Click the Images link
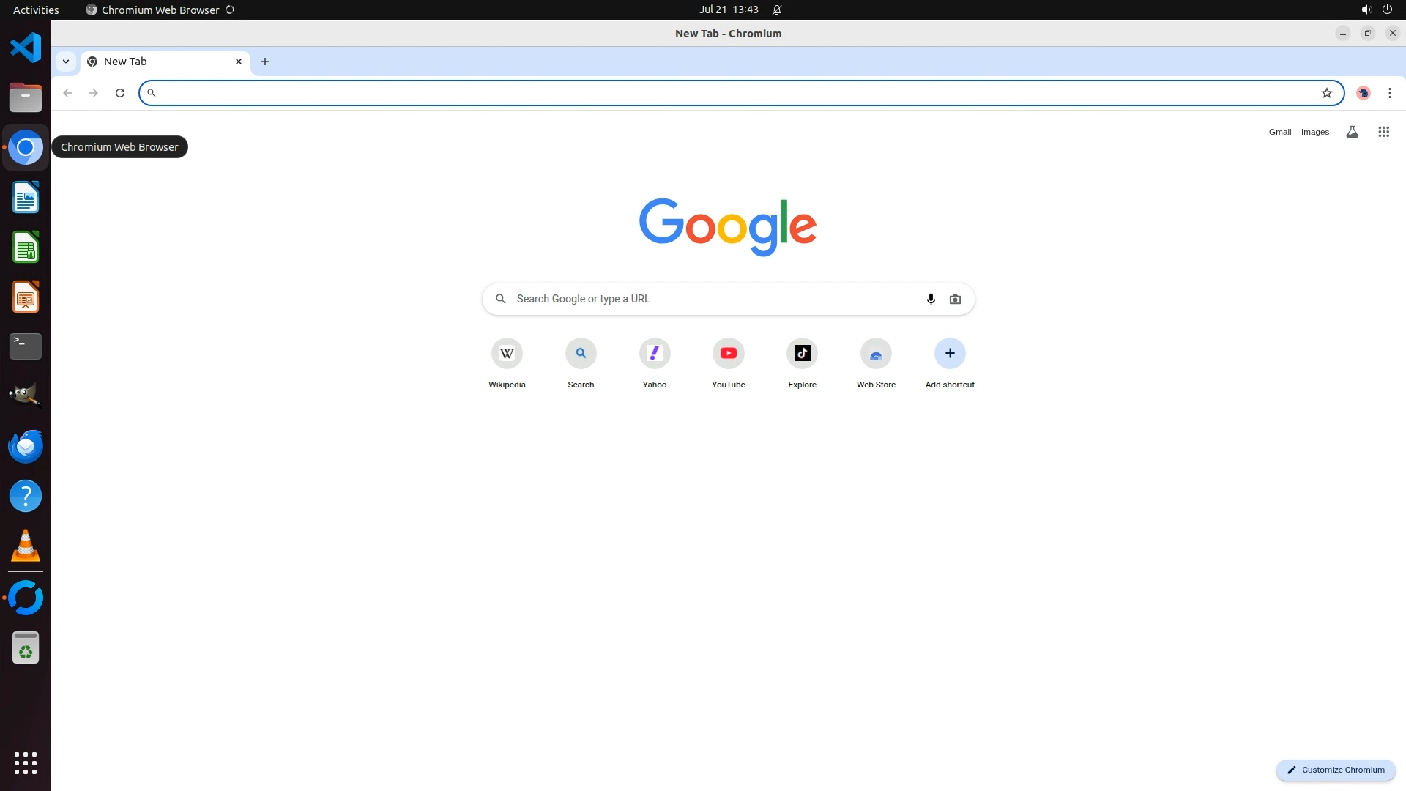The width and height of the screenshot is (1406, 791). coord(1314,132)
